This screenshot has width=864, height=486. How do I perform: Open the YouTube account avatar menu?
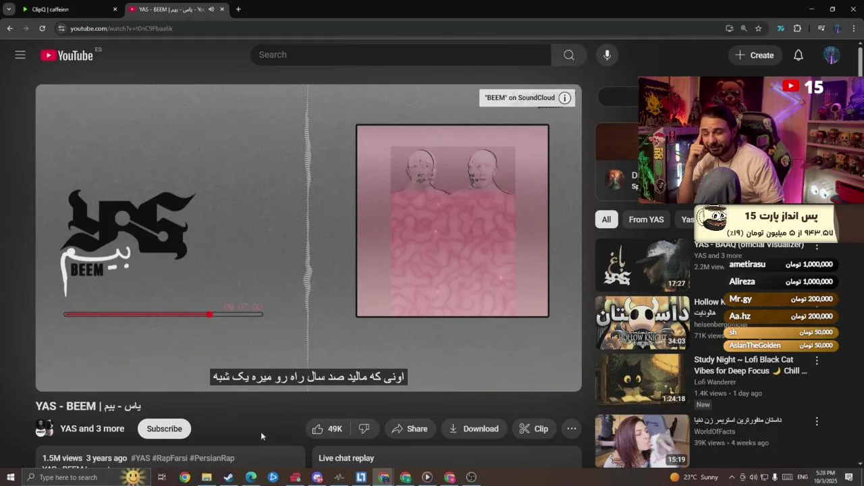click(832, 55)
